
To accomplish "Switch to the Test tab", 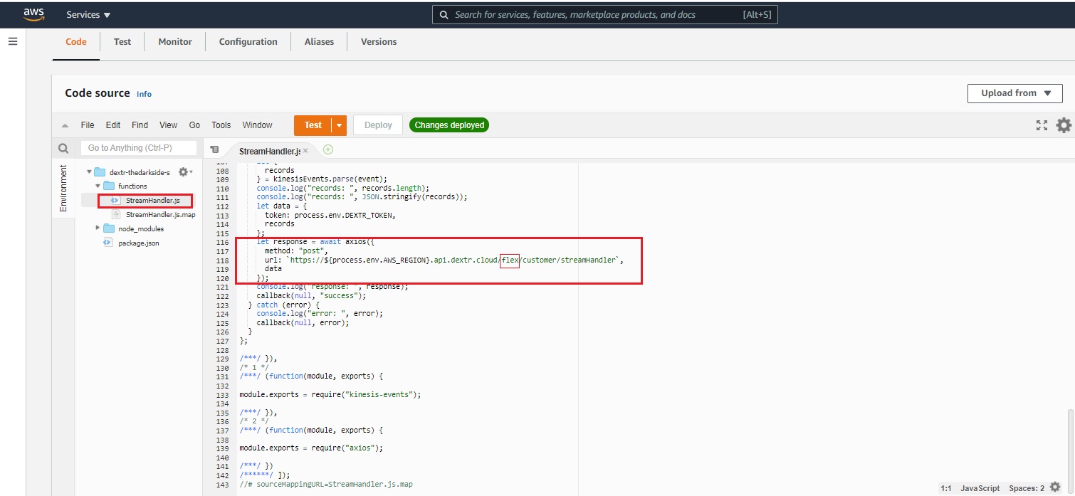I will coord(122,41).
